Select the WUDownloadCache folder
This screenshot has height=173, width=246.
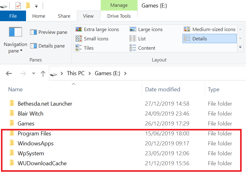point(42,163)
